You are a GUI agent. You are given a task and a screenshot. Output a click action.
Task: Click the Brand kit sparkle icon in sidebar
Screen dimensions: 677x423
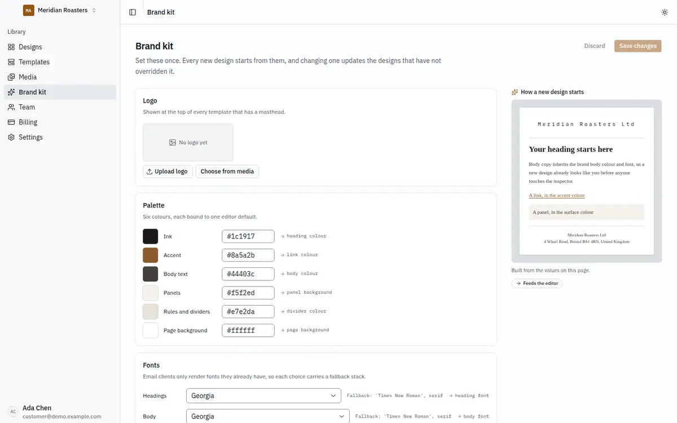11,92
